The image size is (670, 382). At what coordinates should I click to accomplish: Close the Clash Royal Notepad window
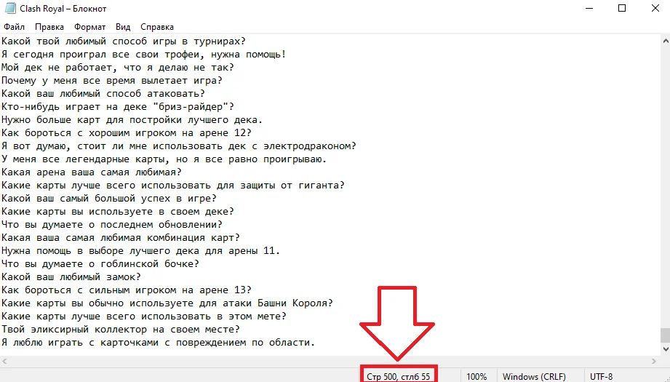pos(655,9)
